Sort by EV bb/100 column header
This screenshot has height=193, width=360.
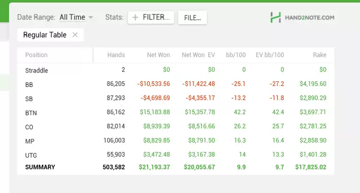coord(270,55)
